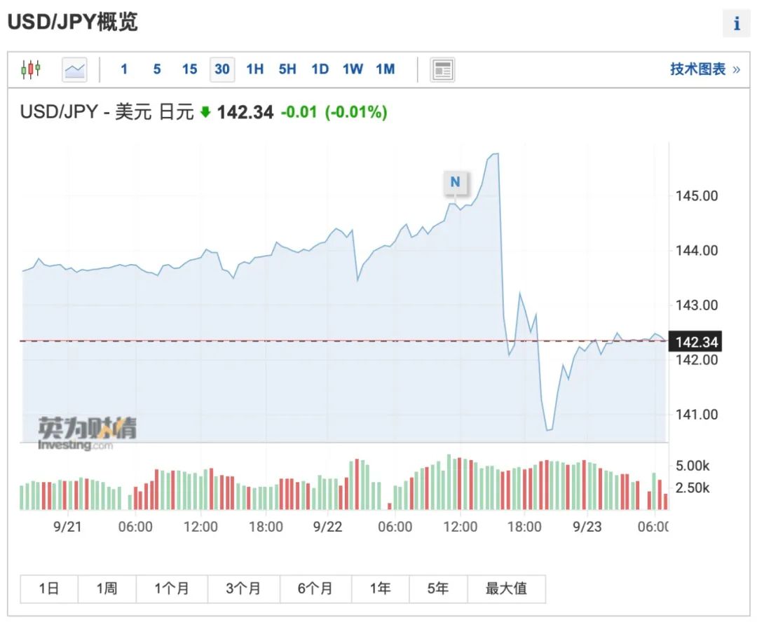
Task: Click the 142.34 current price label
Action: [696, 342]
